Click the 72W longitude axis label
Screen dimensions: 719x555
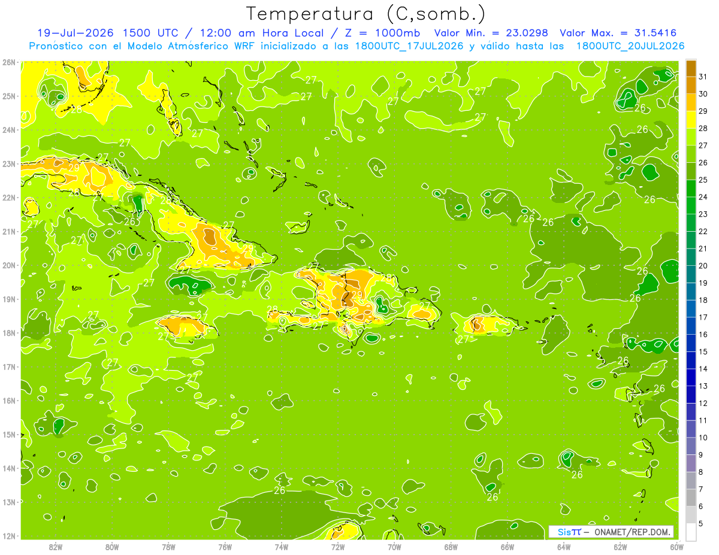click(337, 547)
